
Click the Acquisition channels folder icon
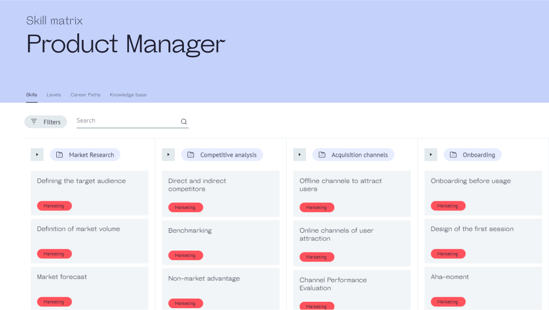tap(322, 155)
